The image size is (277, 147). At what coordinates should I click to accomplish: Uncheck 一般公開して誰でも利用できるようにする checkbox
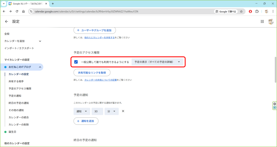tap(76, 62)
